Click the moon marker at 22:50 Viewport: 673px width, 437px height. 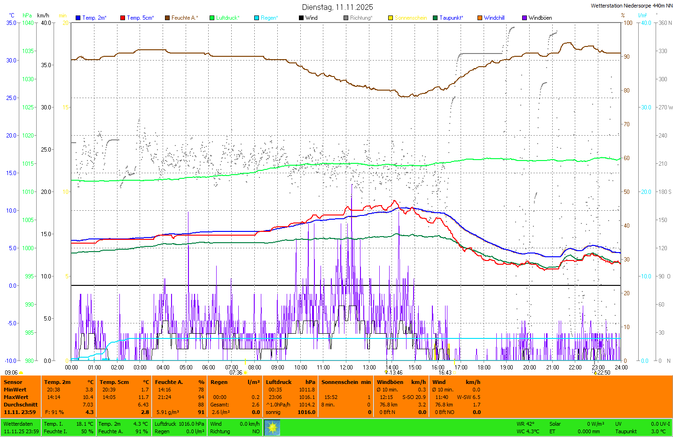coord(595,373)
